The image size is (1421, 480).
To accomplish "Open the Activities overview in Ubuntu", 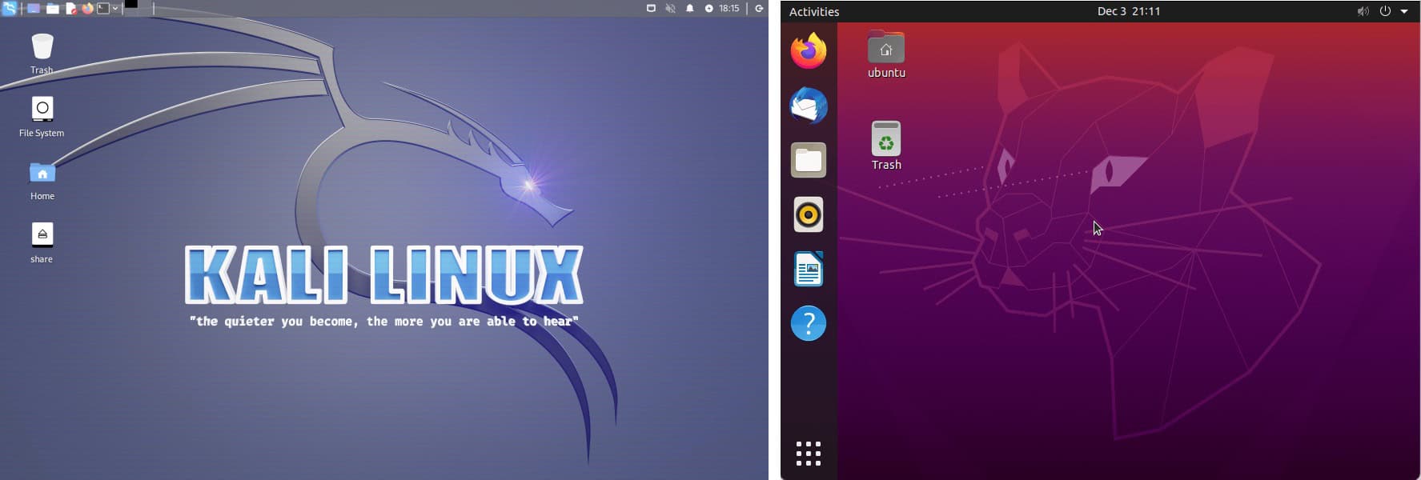I will [814, 11].
